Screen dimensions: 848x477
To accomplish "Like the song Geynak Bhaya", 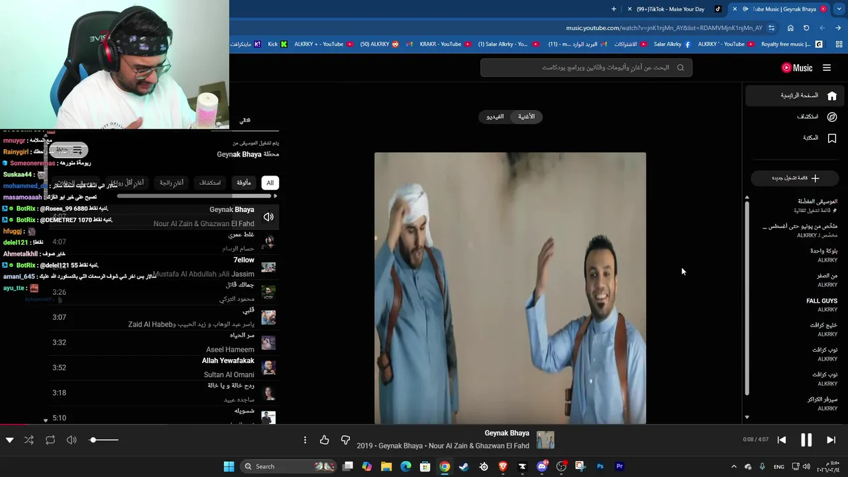I will pyautogui.click(x=324, y=440).
